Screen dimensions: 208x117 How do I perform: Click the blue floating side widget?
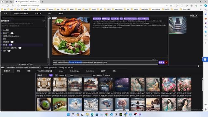click(205, 59)
